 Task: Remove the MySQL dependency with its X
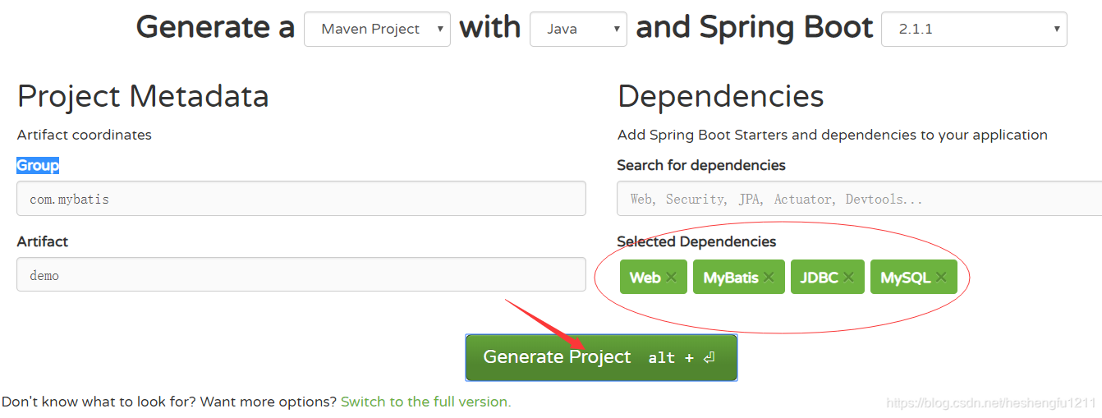click(x=940, y=277)
